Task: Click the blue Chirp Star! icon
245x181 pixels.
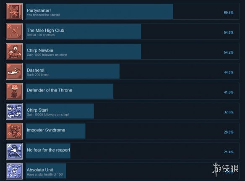Action: (x=14, y=111)
